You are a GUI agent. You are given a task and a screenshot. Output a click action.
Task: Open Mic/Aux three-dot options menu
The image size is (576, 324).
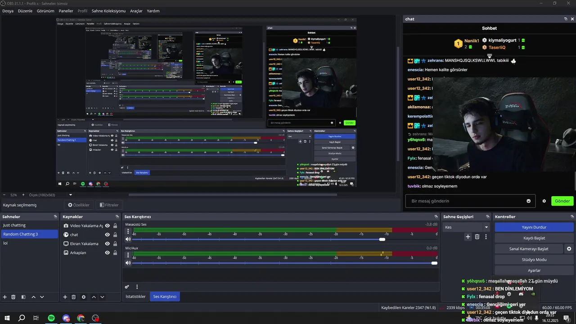point(128,255)
